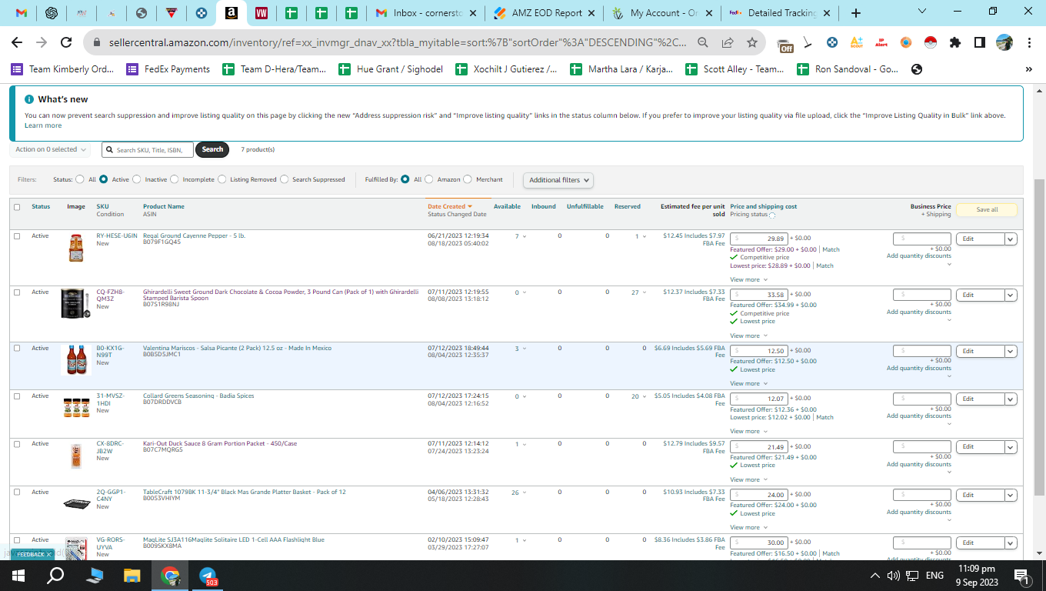Open the Chrome side panel icon
Viewport: 1046px width, 591px height.
pyautogui.click(x=979, y=43)
